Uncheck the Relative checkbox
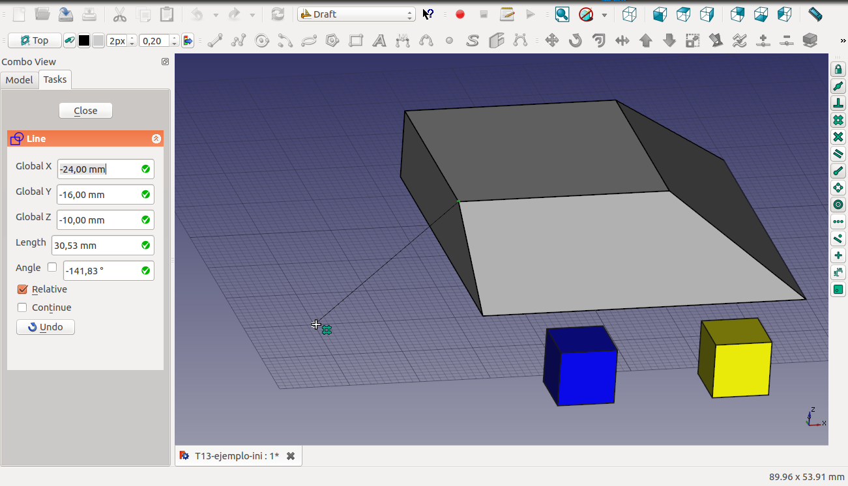Screen dimensions: 848x486 [x=22, y=289]
